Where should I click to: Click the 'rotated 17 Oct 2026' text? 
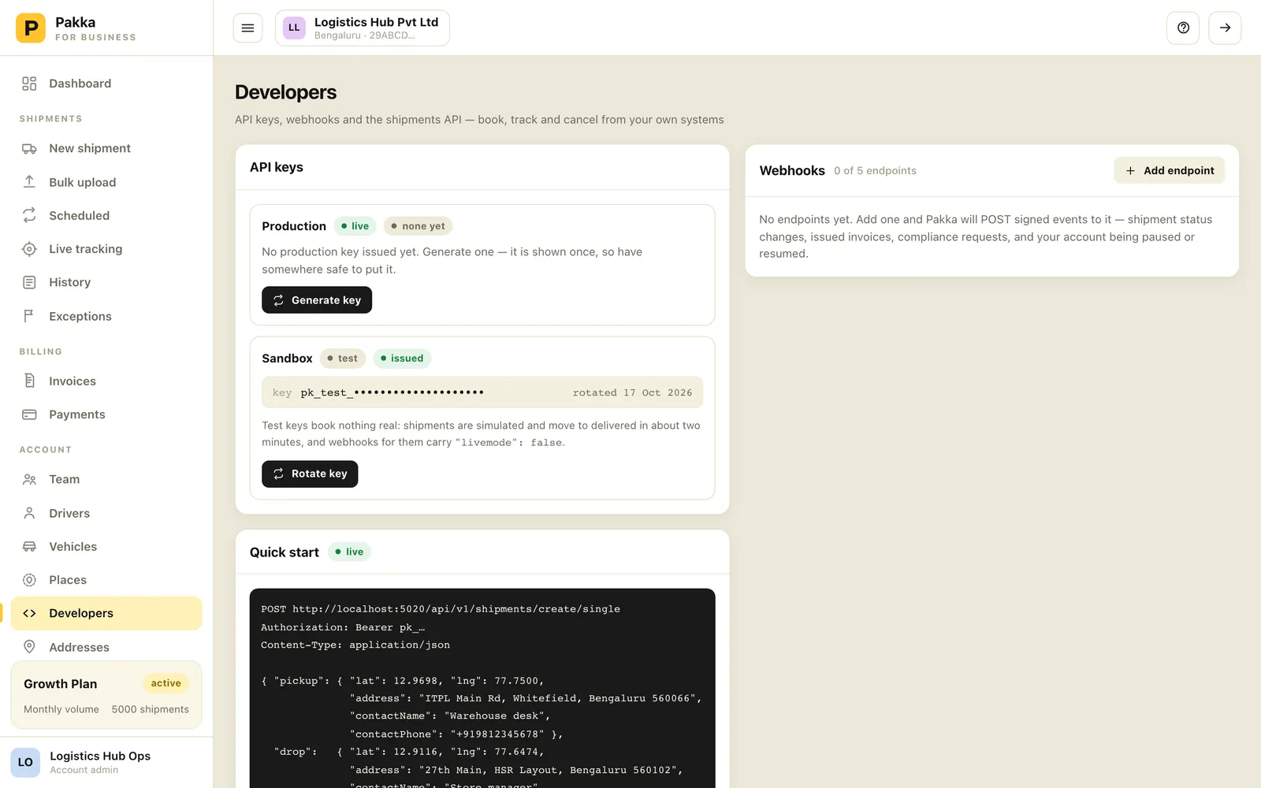point(632,392)
